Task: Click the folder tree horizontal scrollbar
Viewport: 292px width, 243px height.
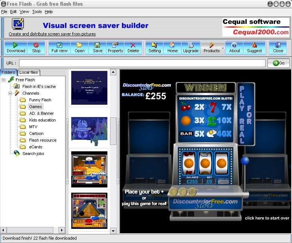Action: click(x=33, y=230)
